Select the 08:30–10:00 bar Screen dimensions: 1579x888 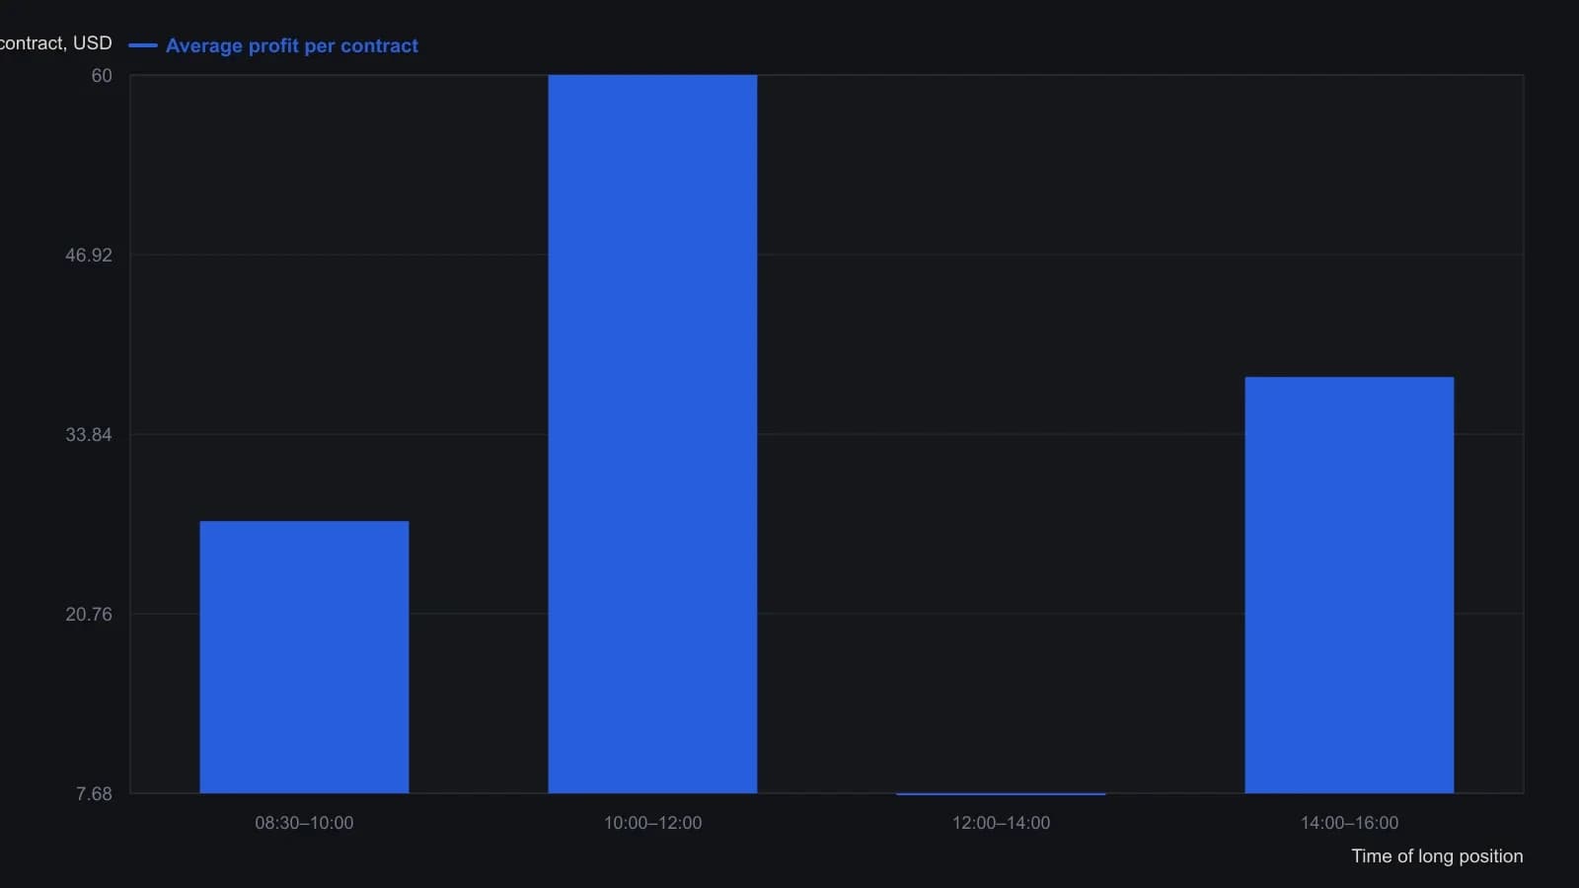[304, 657]
